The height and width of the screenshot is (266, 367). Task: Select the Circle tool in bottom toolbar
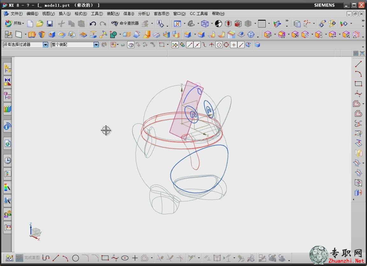point(76,258)
